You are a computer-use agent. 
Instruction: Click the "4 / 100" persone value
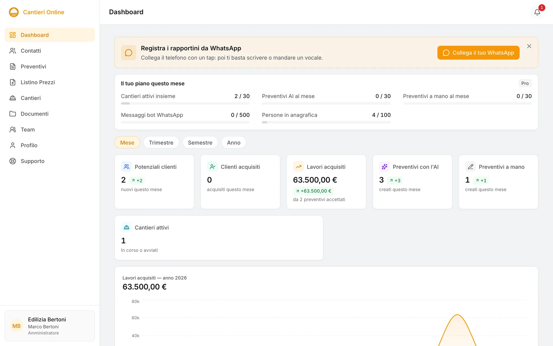(381, 115)
